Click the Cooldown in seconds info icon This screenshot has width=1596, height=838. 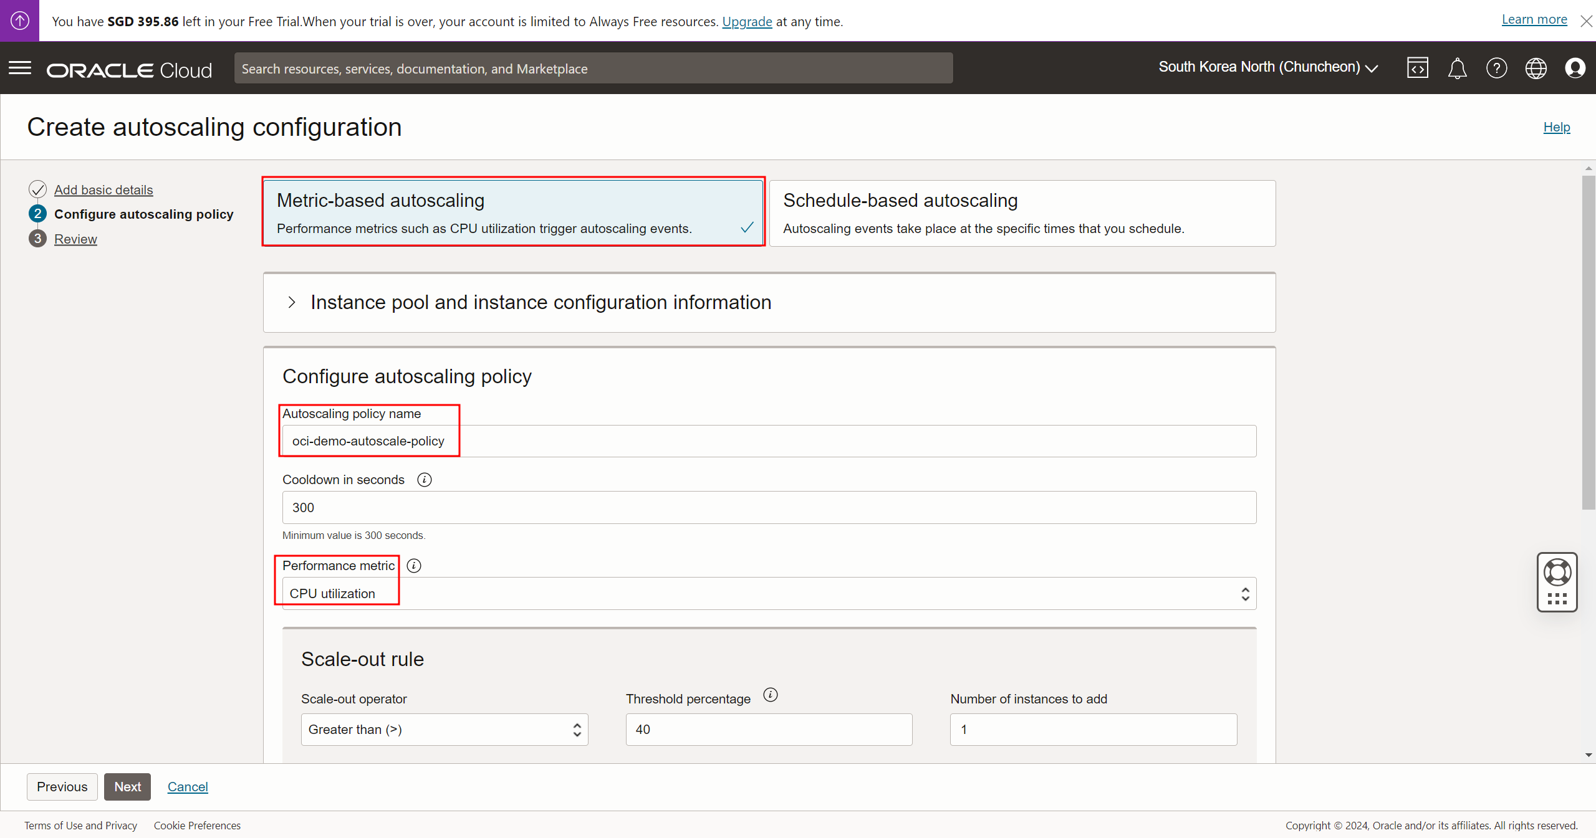click(x=425, y=480)
